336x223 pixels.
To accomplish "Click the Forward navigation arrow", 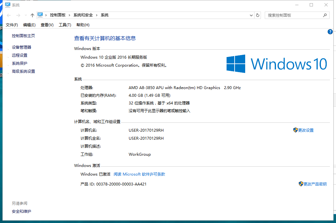I will [18, 15].
